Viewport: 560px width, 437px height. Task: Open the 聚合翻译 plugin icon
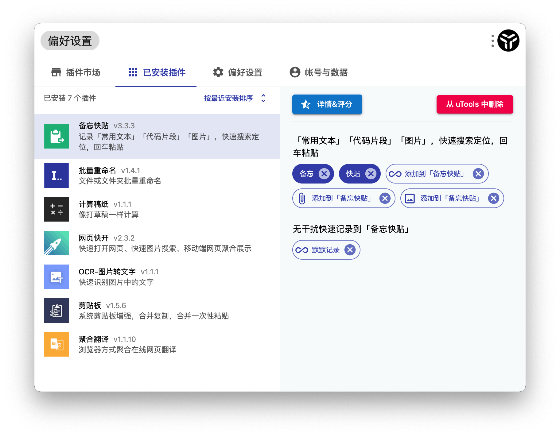pos(56,344)
